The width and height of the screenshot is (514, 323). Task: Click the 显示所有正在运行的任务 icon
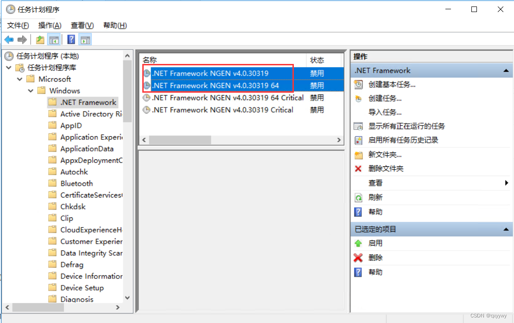pyautogui.click(x=358, y=126)
